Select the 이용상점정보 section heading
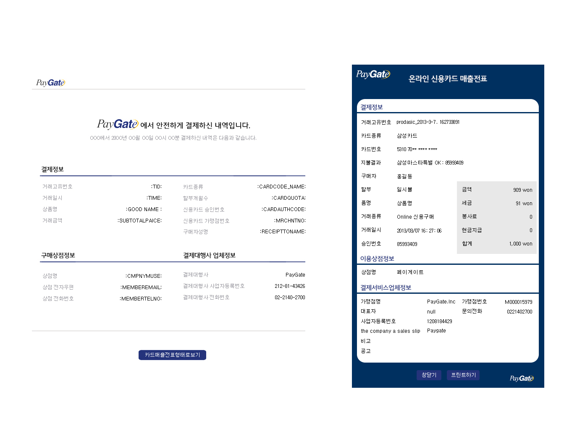This screenshot has width=564, height=431. [x=377, y=259]
